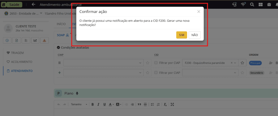Click the client info icon button

(x=7, y=41)
